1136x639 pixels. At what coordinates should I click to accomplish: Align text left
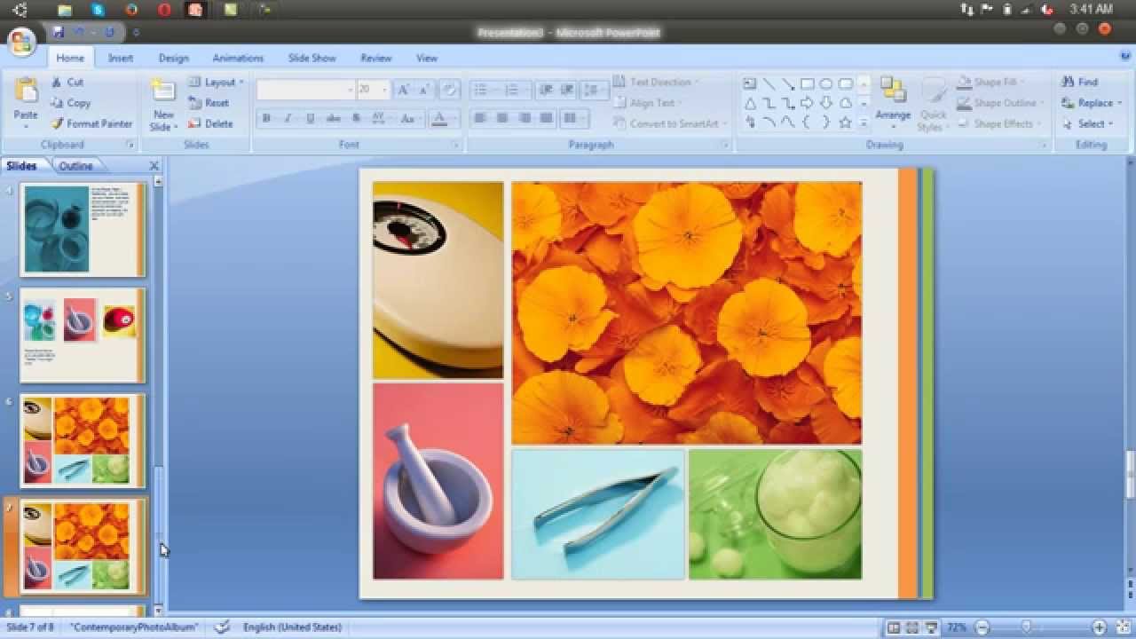pyautogui.click(x=480, y=118)
